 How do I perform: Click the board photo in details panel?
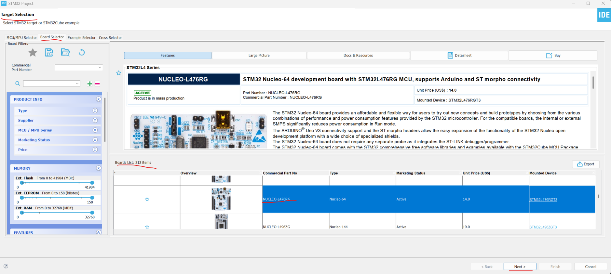[199, 130]
